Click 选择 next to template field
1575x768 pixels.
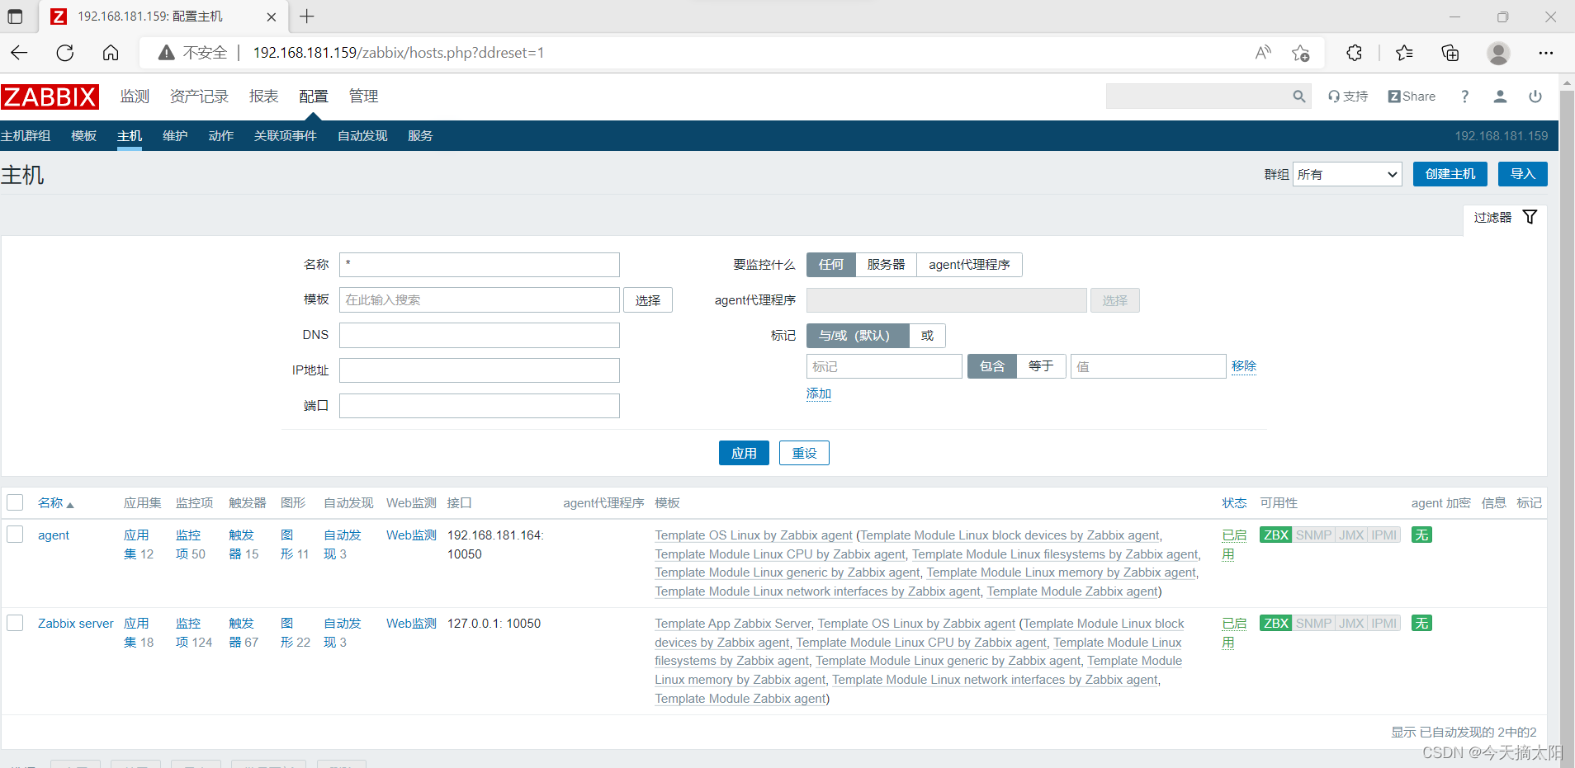[x=648, y=300]
